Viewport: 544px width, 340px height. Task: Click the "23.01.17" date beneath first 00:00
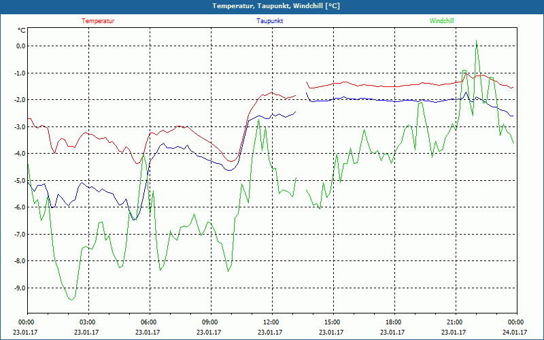[26, 332]
